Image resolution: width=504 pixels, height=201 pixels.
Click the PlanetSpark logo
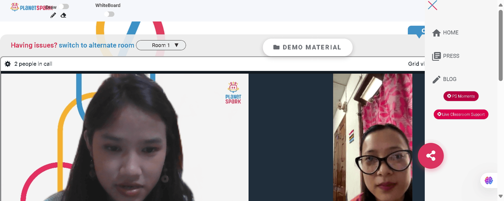click(x=31, y=7)
